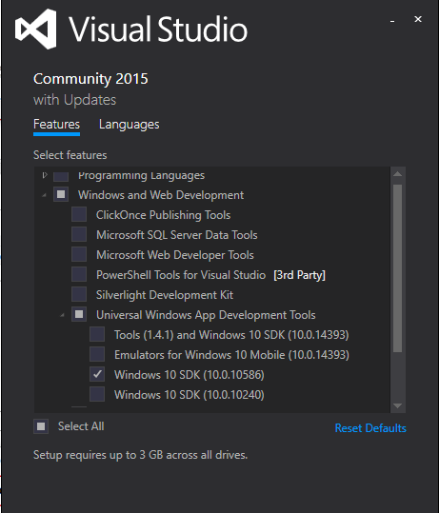The width and height of the screenshot is (439, 513).
Task: Check Emulators for Windows 10 Mobile
Action: point(97,354)
